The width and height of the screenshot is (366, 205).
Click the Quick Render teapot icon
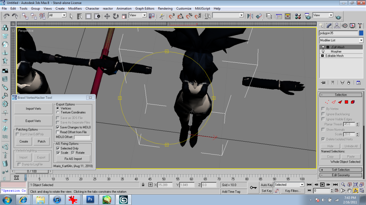338,17
